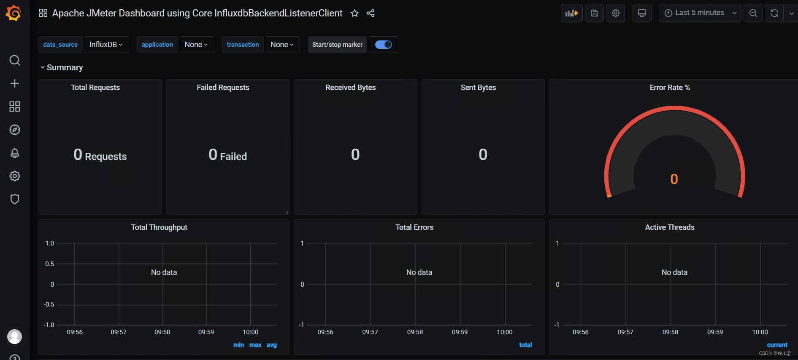This screenshot has height=360, width=798.
Task: Click the current legend header in Active Threads
Action: (777, 345)
